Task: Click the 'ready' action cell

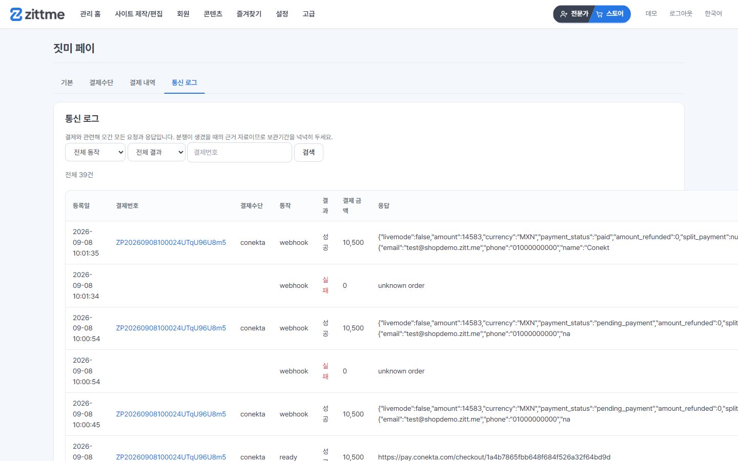Action: point(288,457)
